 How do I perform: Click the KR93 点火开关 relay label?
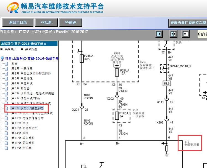(x=117, y=58)
